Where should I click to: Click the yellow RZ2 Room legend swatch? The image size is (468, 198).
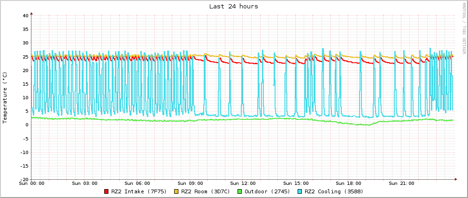pyautogui.click(x=176, y=191)
